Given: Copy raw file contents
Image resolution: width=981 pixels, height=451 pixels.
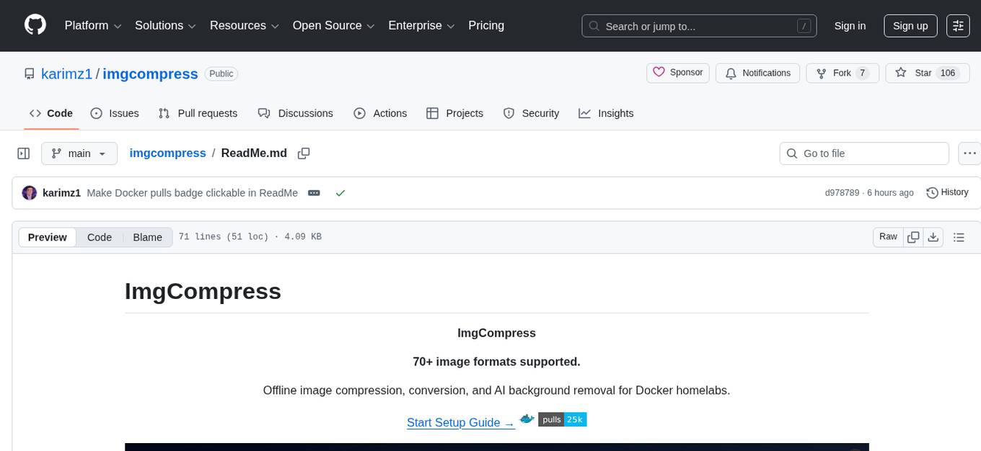Looking at the screenshot, I should [x=912, y=236].
